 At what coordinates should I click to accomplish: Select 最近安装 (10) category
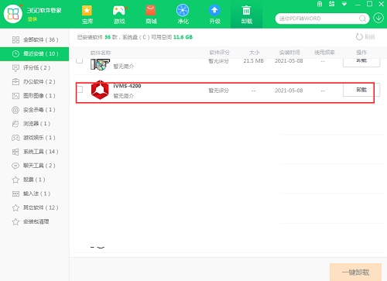[35, 53]
